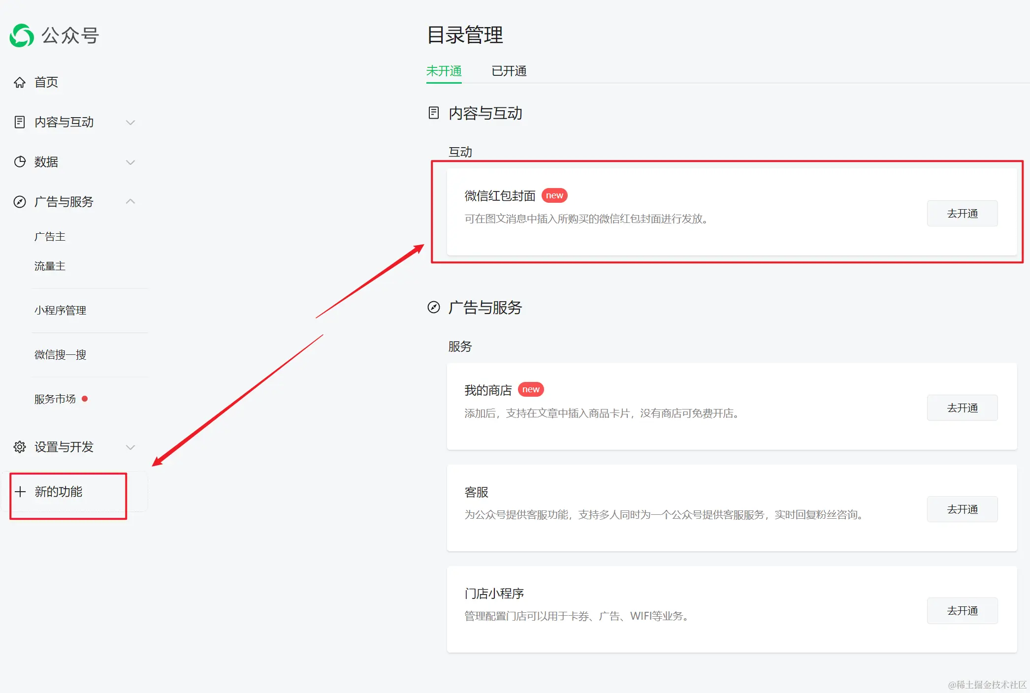Open 微信搜一搜 in the sidebar
Image resolution: width=1030 pixels, height=693 pixels.
click(60, 355)
